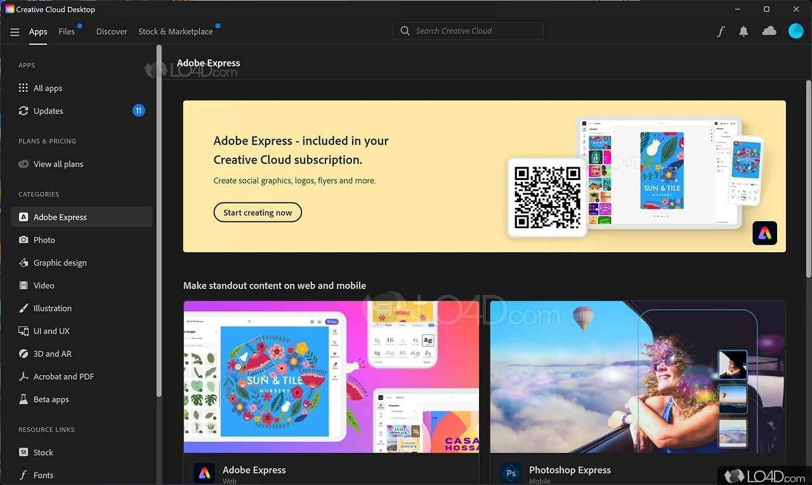The image size is (812, 485).
Task: Click the updates count badge 11
Action: pos(138,111)
